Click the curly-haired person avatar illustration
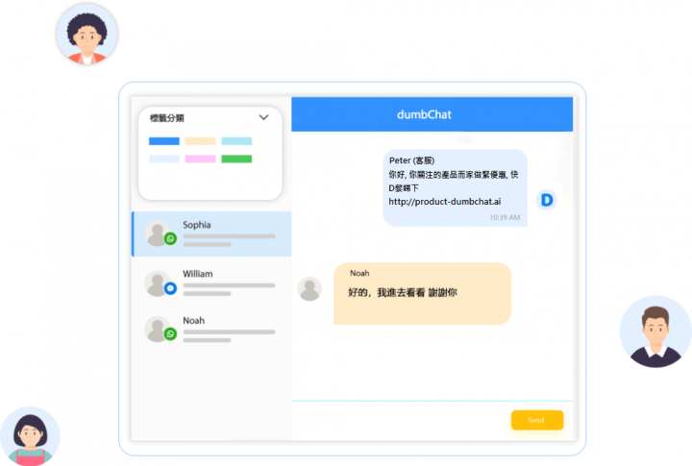The image size is (692, 466). point(86,35)
